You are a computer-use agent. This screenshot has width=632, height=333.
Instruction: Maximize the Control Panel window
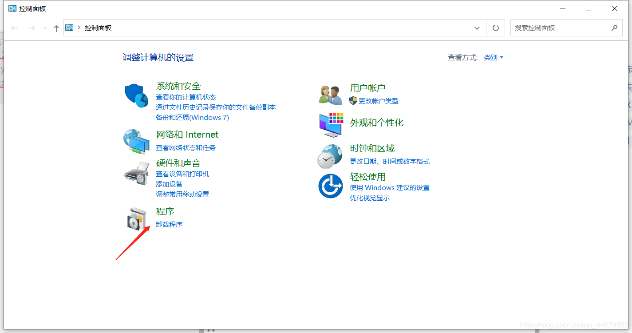(x=589, y=8)
